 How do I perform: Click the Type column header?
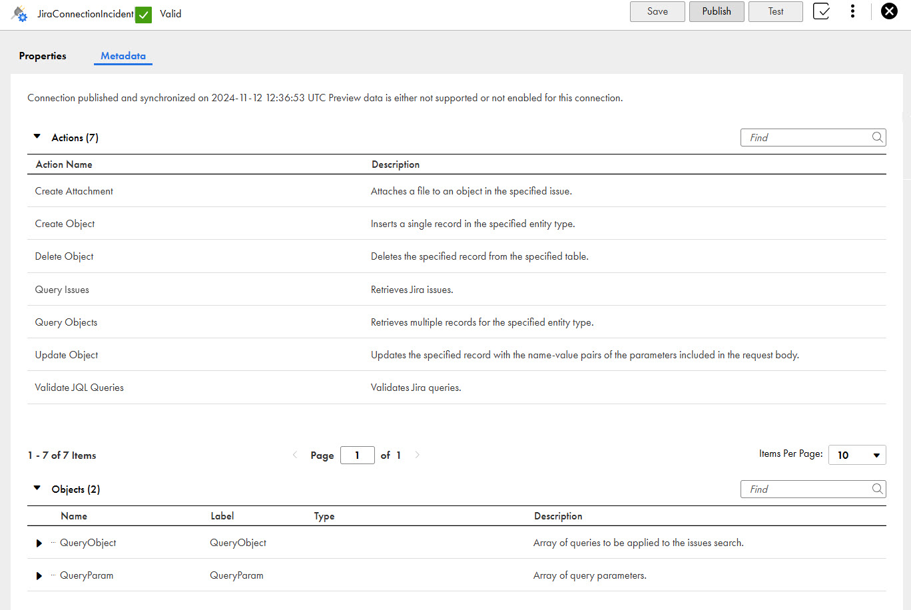point(324,516)
